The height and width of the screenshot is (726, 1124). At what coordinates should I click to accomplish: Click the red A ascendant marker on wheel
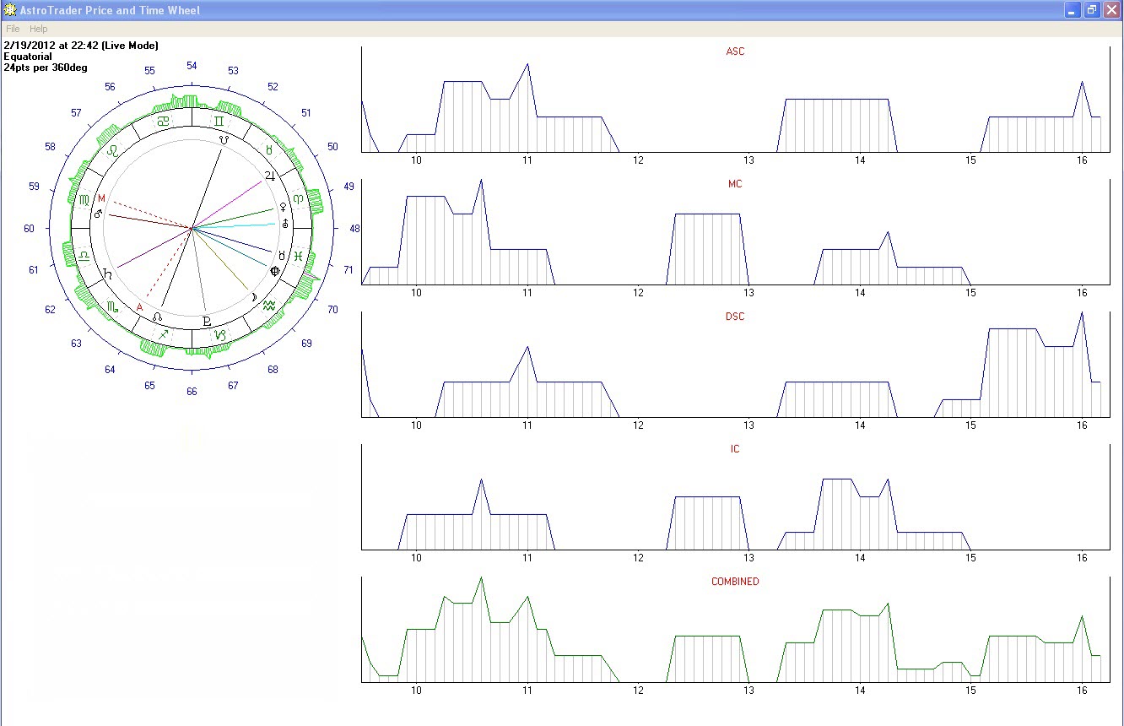click(x=140, y=307)
